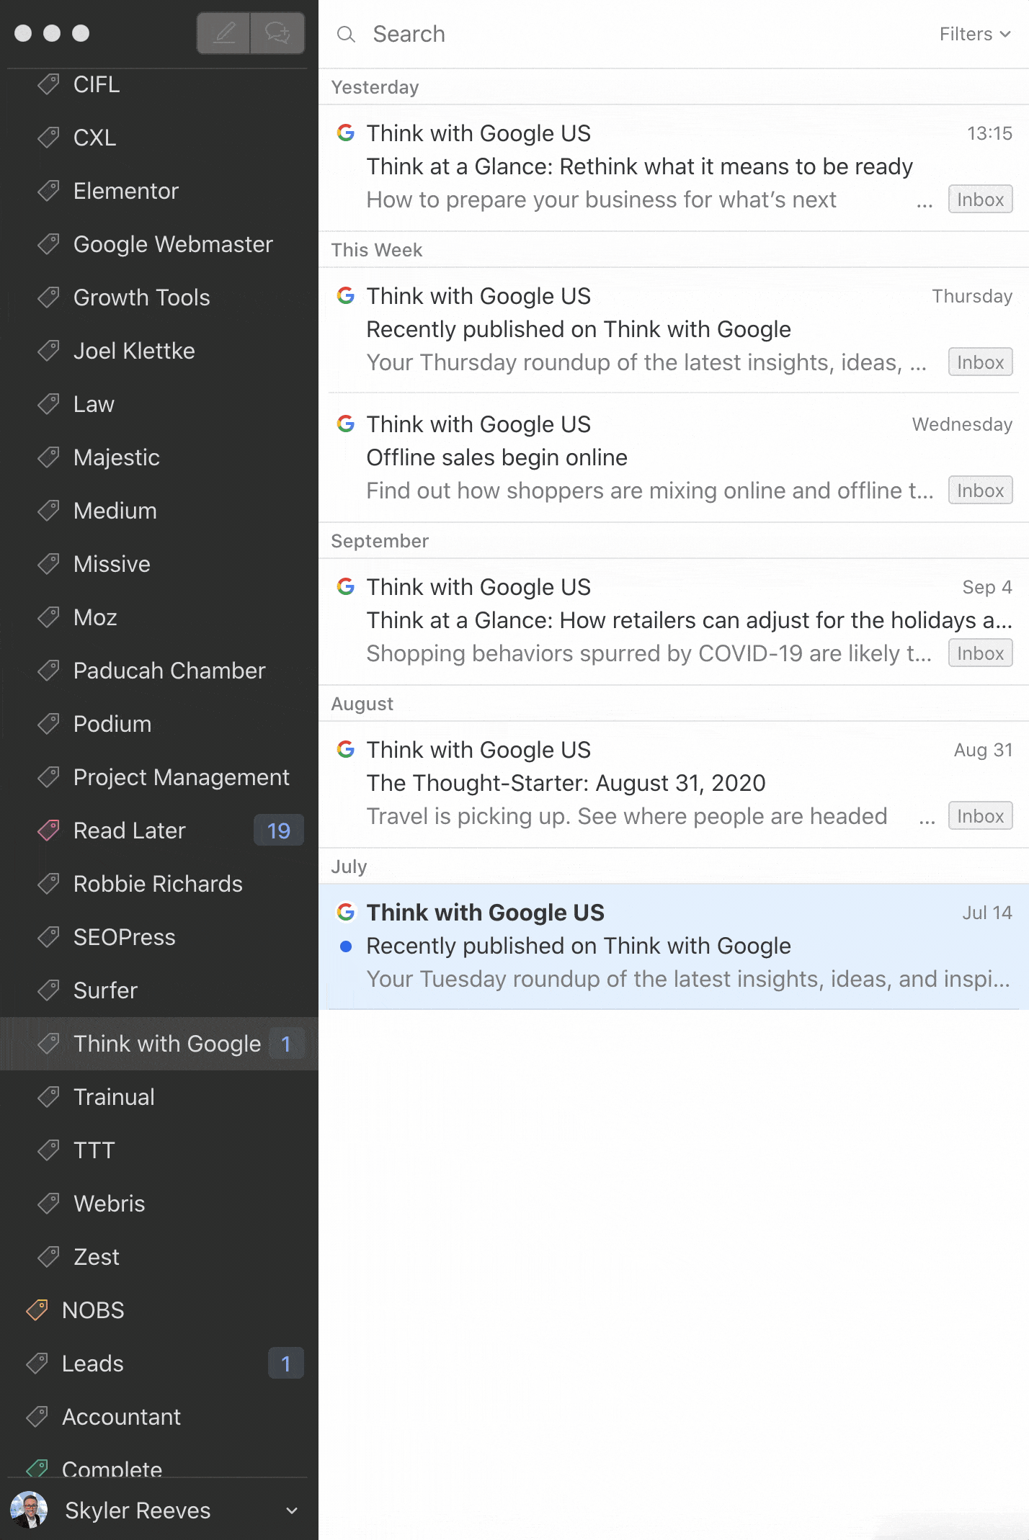The width and height of the screenshot is (1029, 1540).
Task: Click blue unread dot on Jul 14 email
Action: coord(346,946)
